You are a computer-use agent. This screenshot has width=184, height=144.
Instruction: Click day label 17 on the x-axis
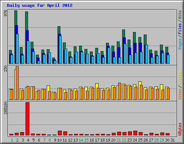click(x=97, y=140)
